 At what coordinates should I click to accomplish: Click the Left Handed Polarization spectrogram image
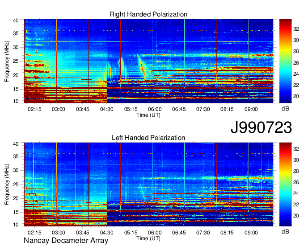[148, 184]
